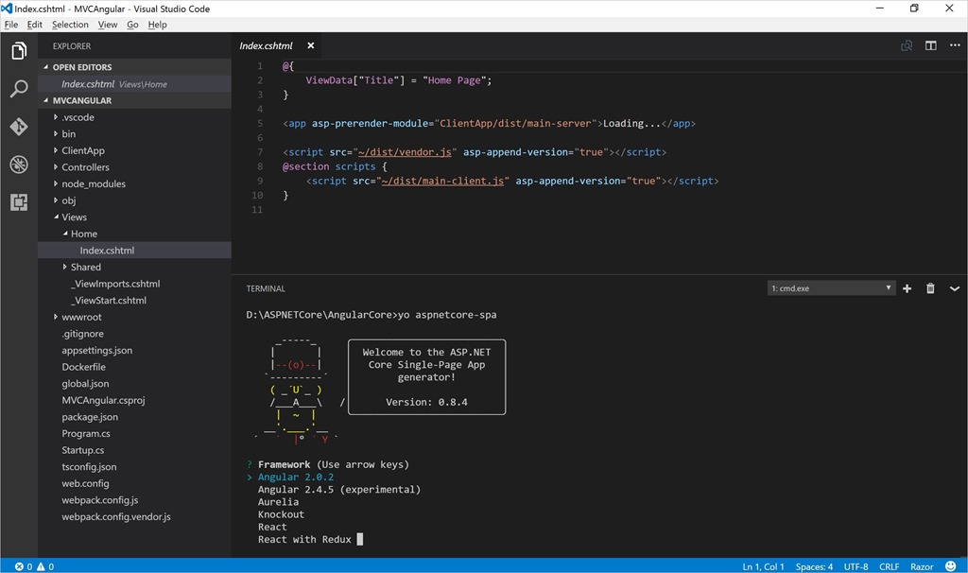Open the Debug view icon
The height and width of the screenshot is (573, 968).
click(19, 165)
